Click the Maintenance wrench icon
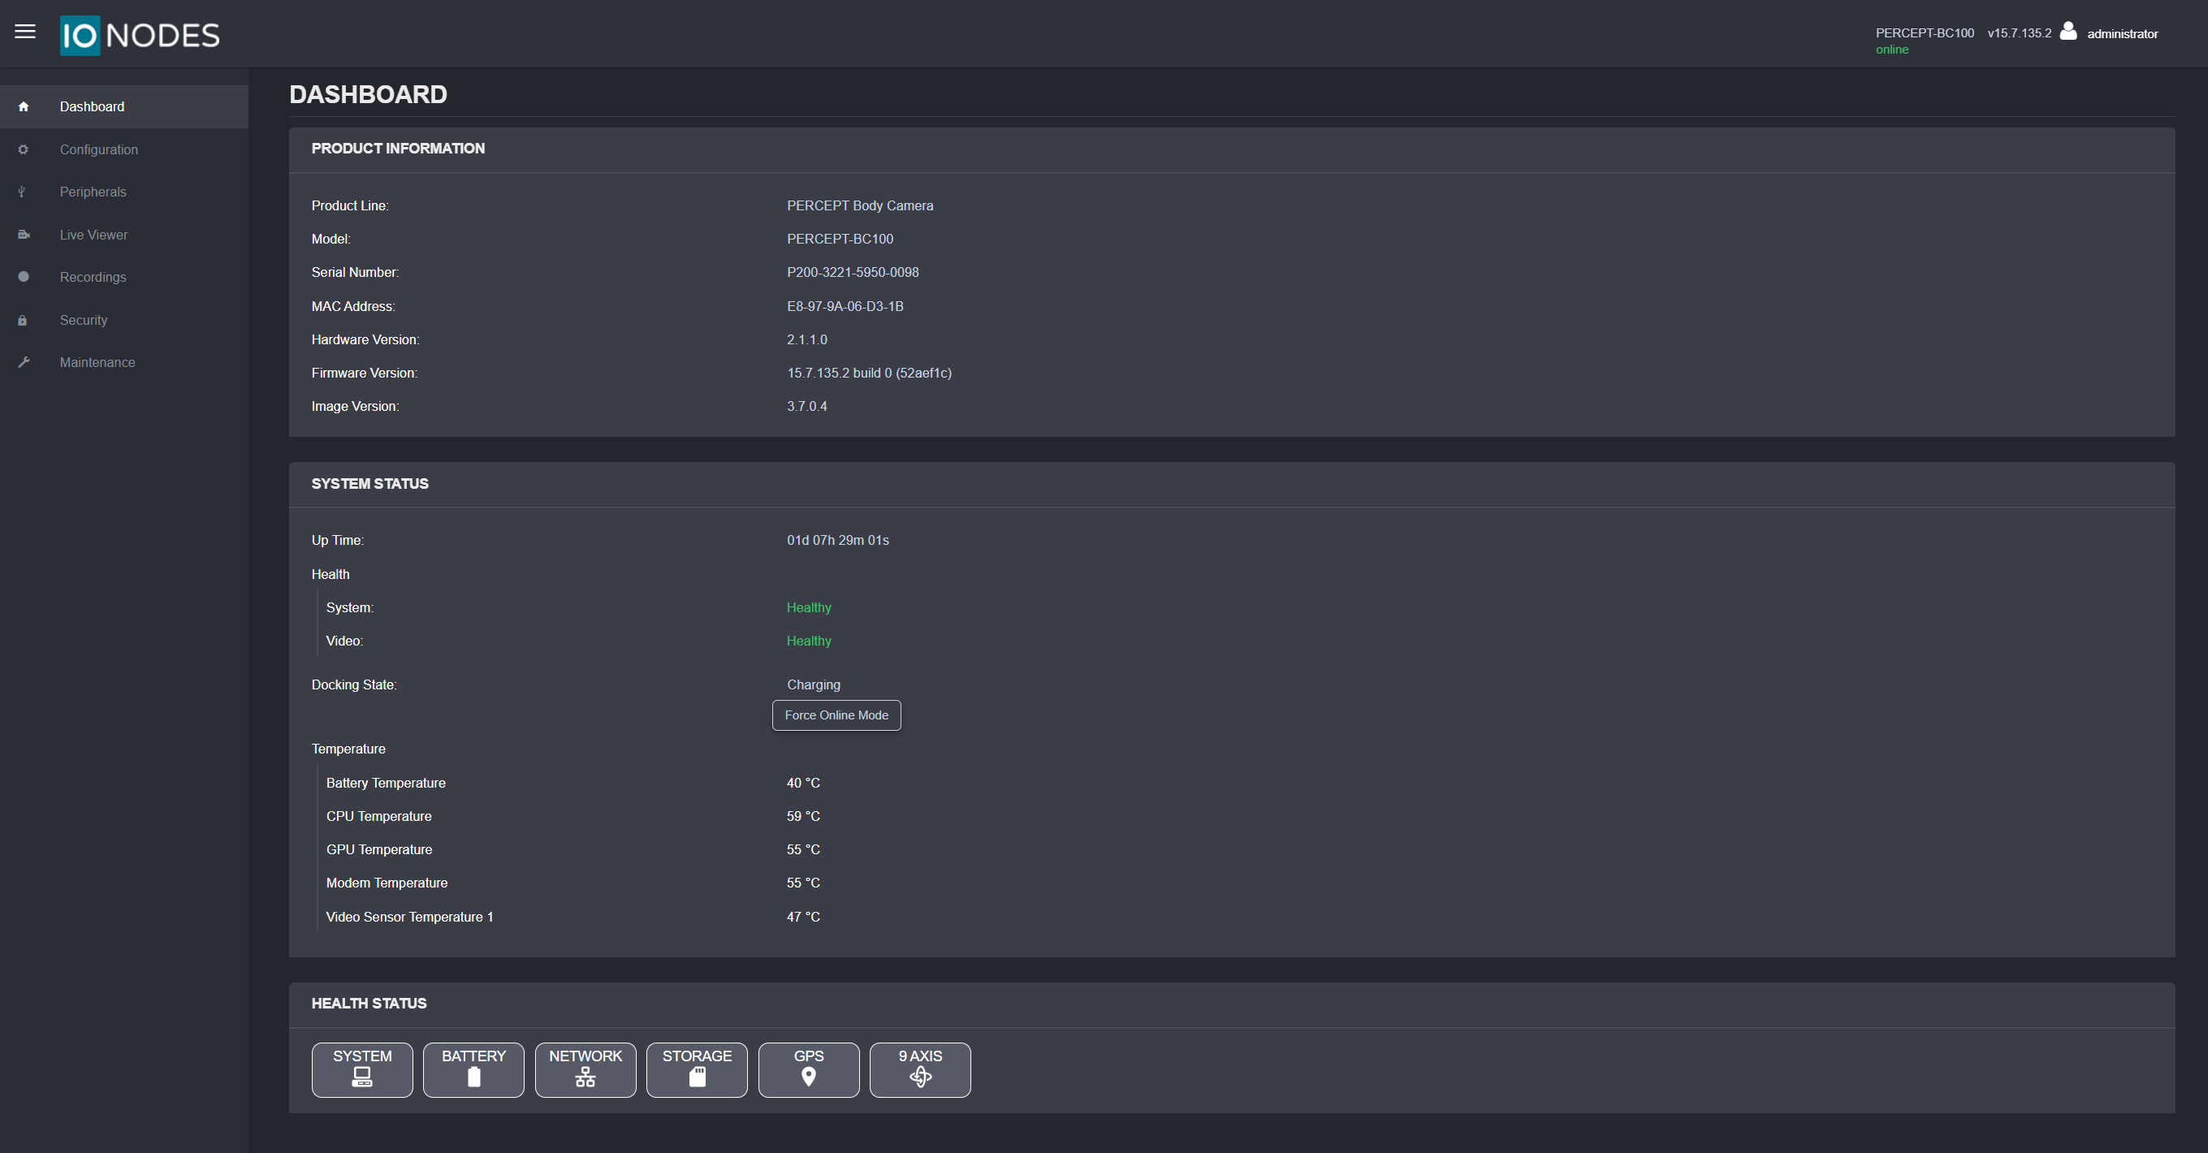The height and width of the screenshot is (1153, 2208). (x=23, y=363)
